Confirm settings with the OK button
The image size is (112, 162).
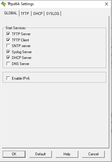pos(14,154)
